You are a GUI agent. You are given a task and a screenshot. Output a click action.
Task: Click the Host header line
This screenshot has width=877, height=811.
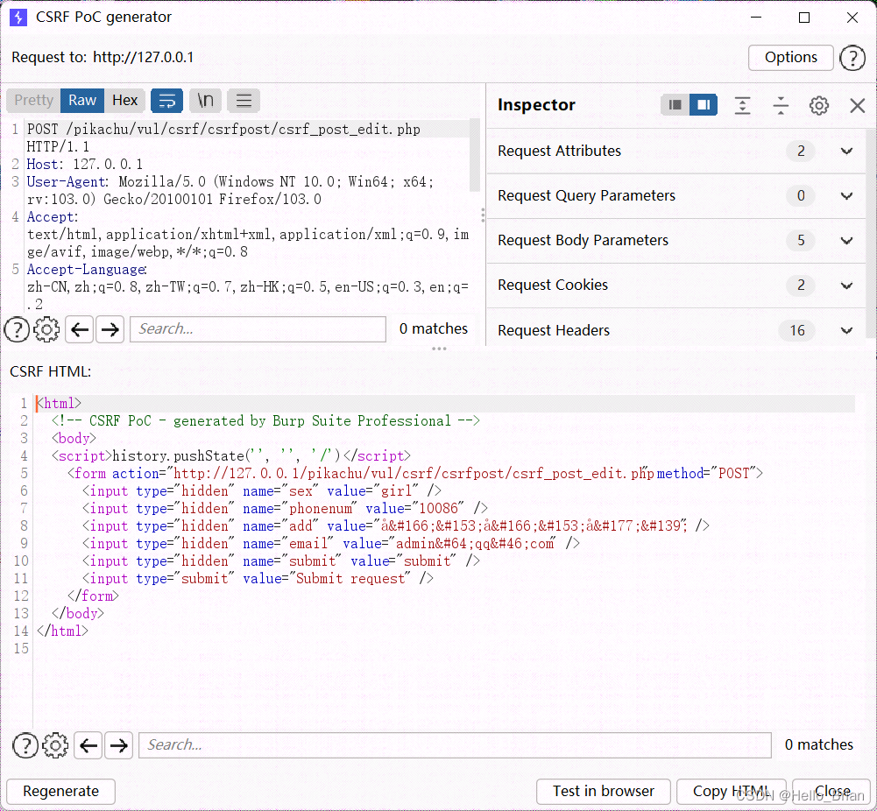[x=84, y=165]
